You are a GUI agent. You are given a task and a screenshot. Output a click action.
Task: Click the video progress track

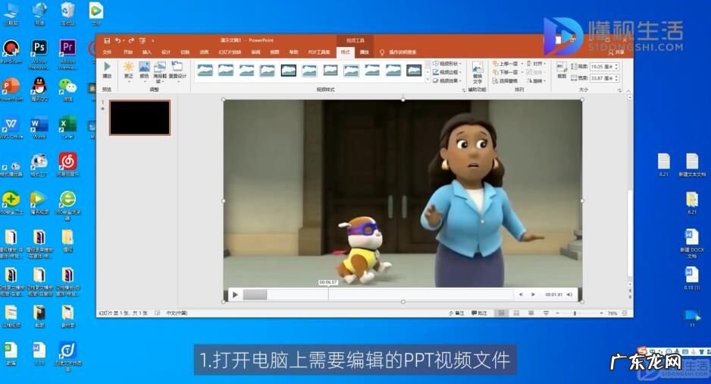(377, 294)
